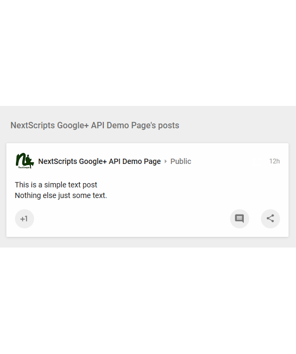This screenshot has width=296, height=354.
Task: Click the 'Nothing else just some text.' line
Action: [x=61, y=195]
